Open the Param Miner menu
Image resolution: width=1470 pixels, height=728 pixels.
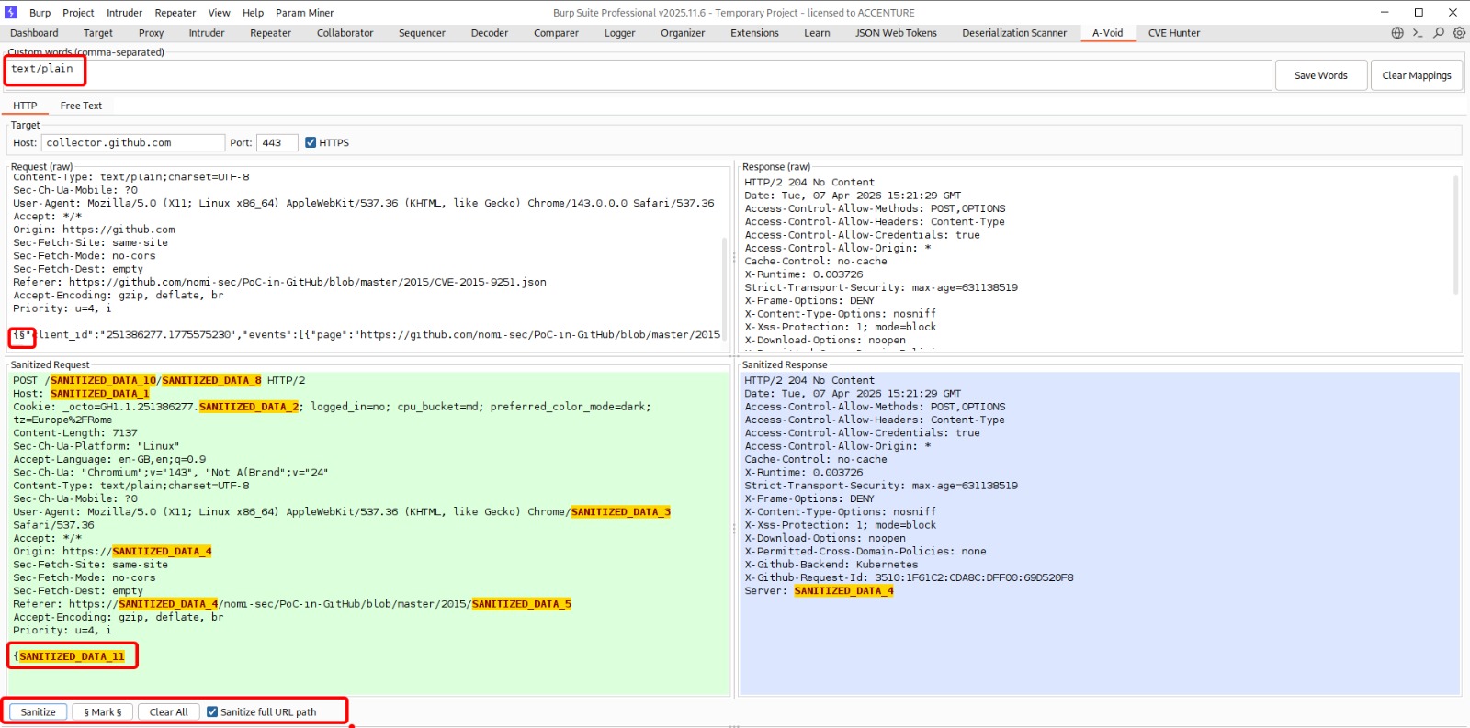(x=304, y=13)
